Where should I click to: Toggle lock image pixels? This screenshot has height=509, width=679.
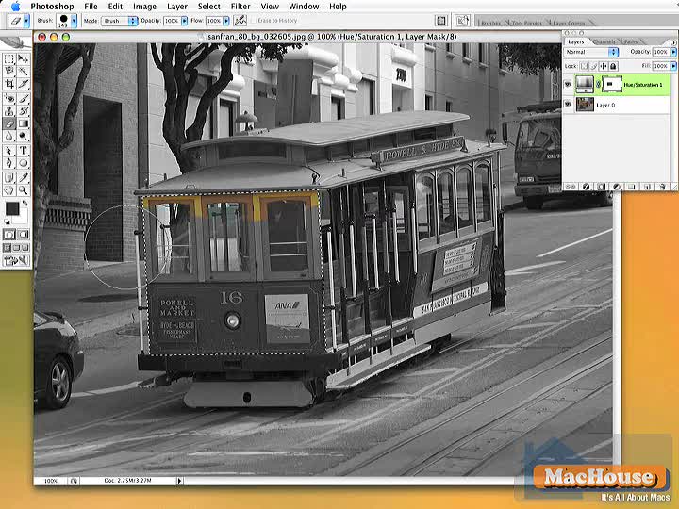click(x=594, y=66)
